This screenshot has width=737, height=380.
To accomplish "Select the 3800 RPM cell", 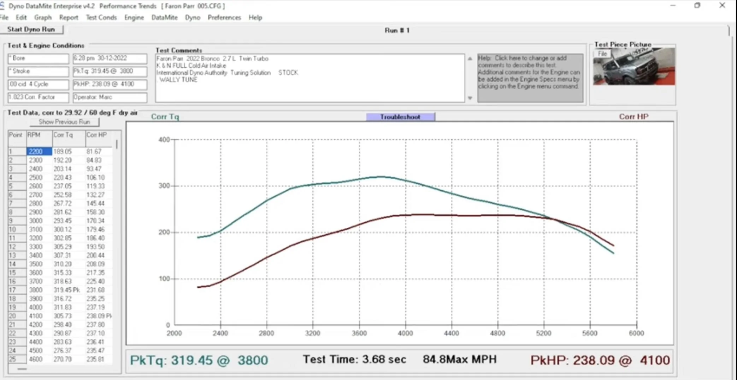I will [39, 290].
